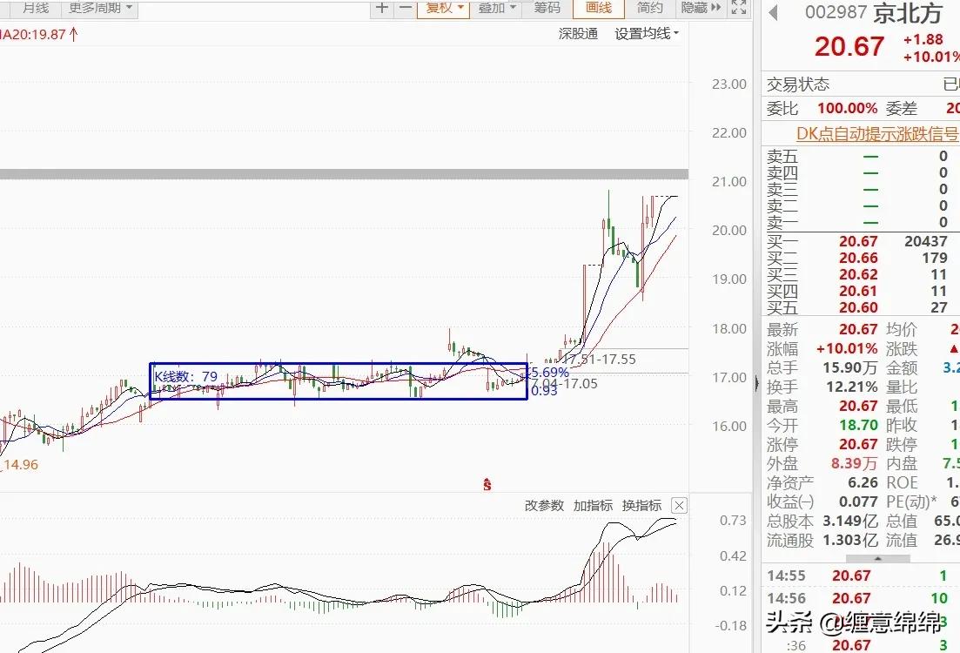
Task: Select the 筹码 chip distribution icon
Action: tap(547, 10)
